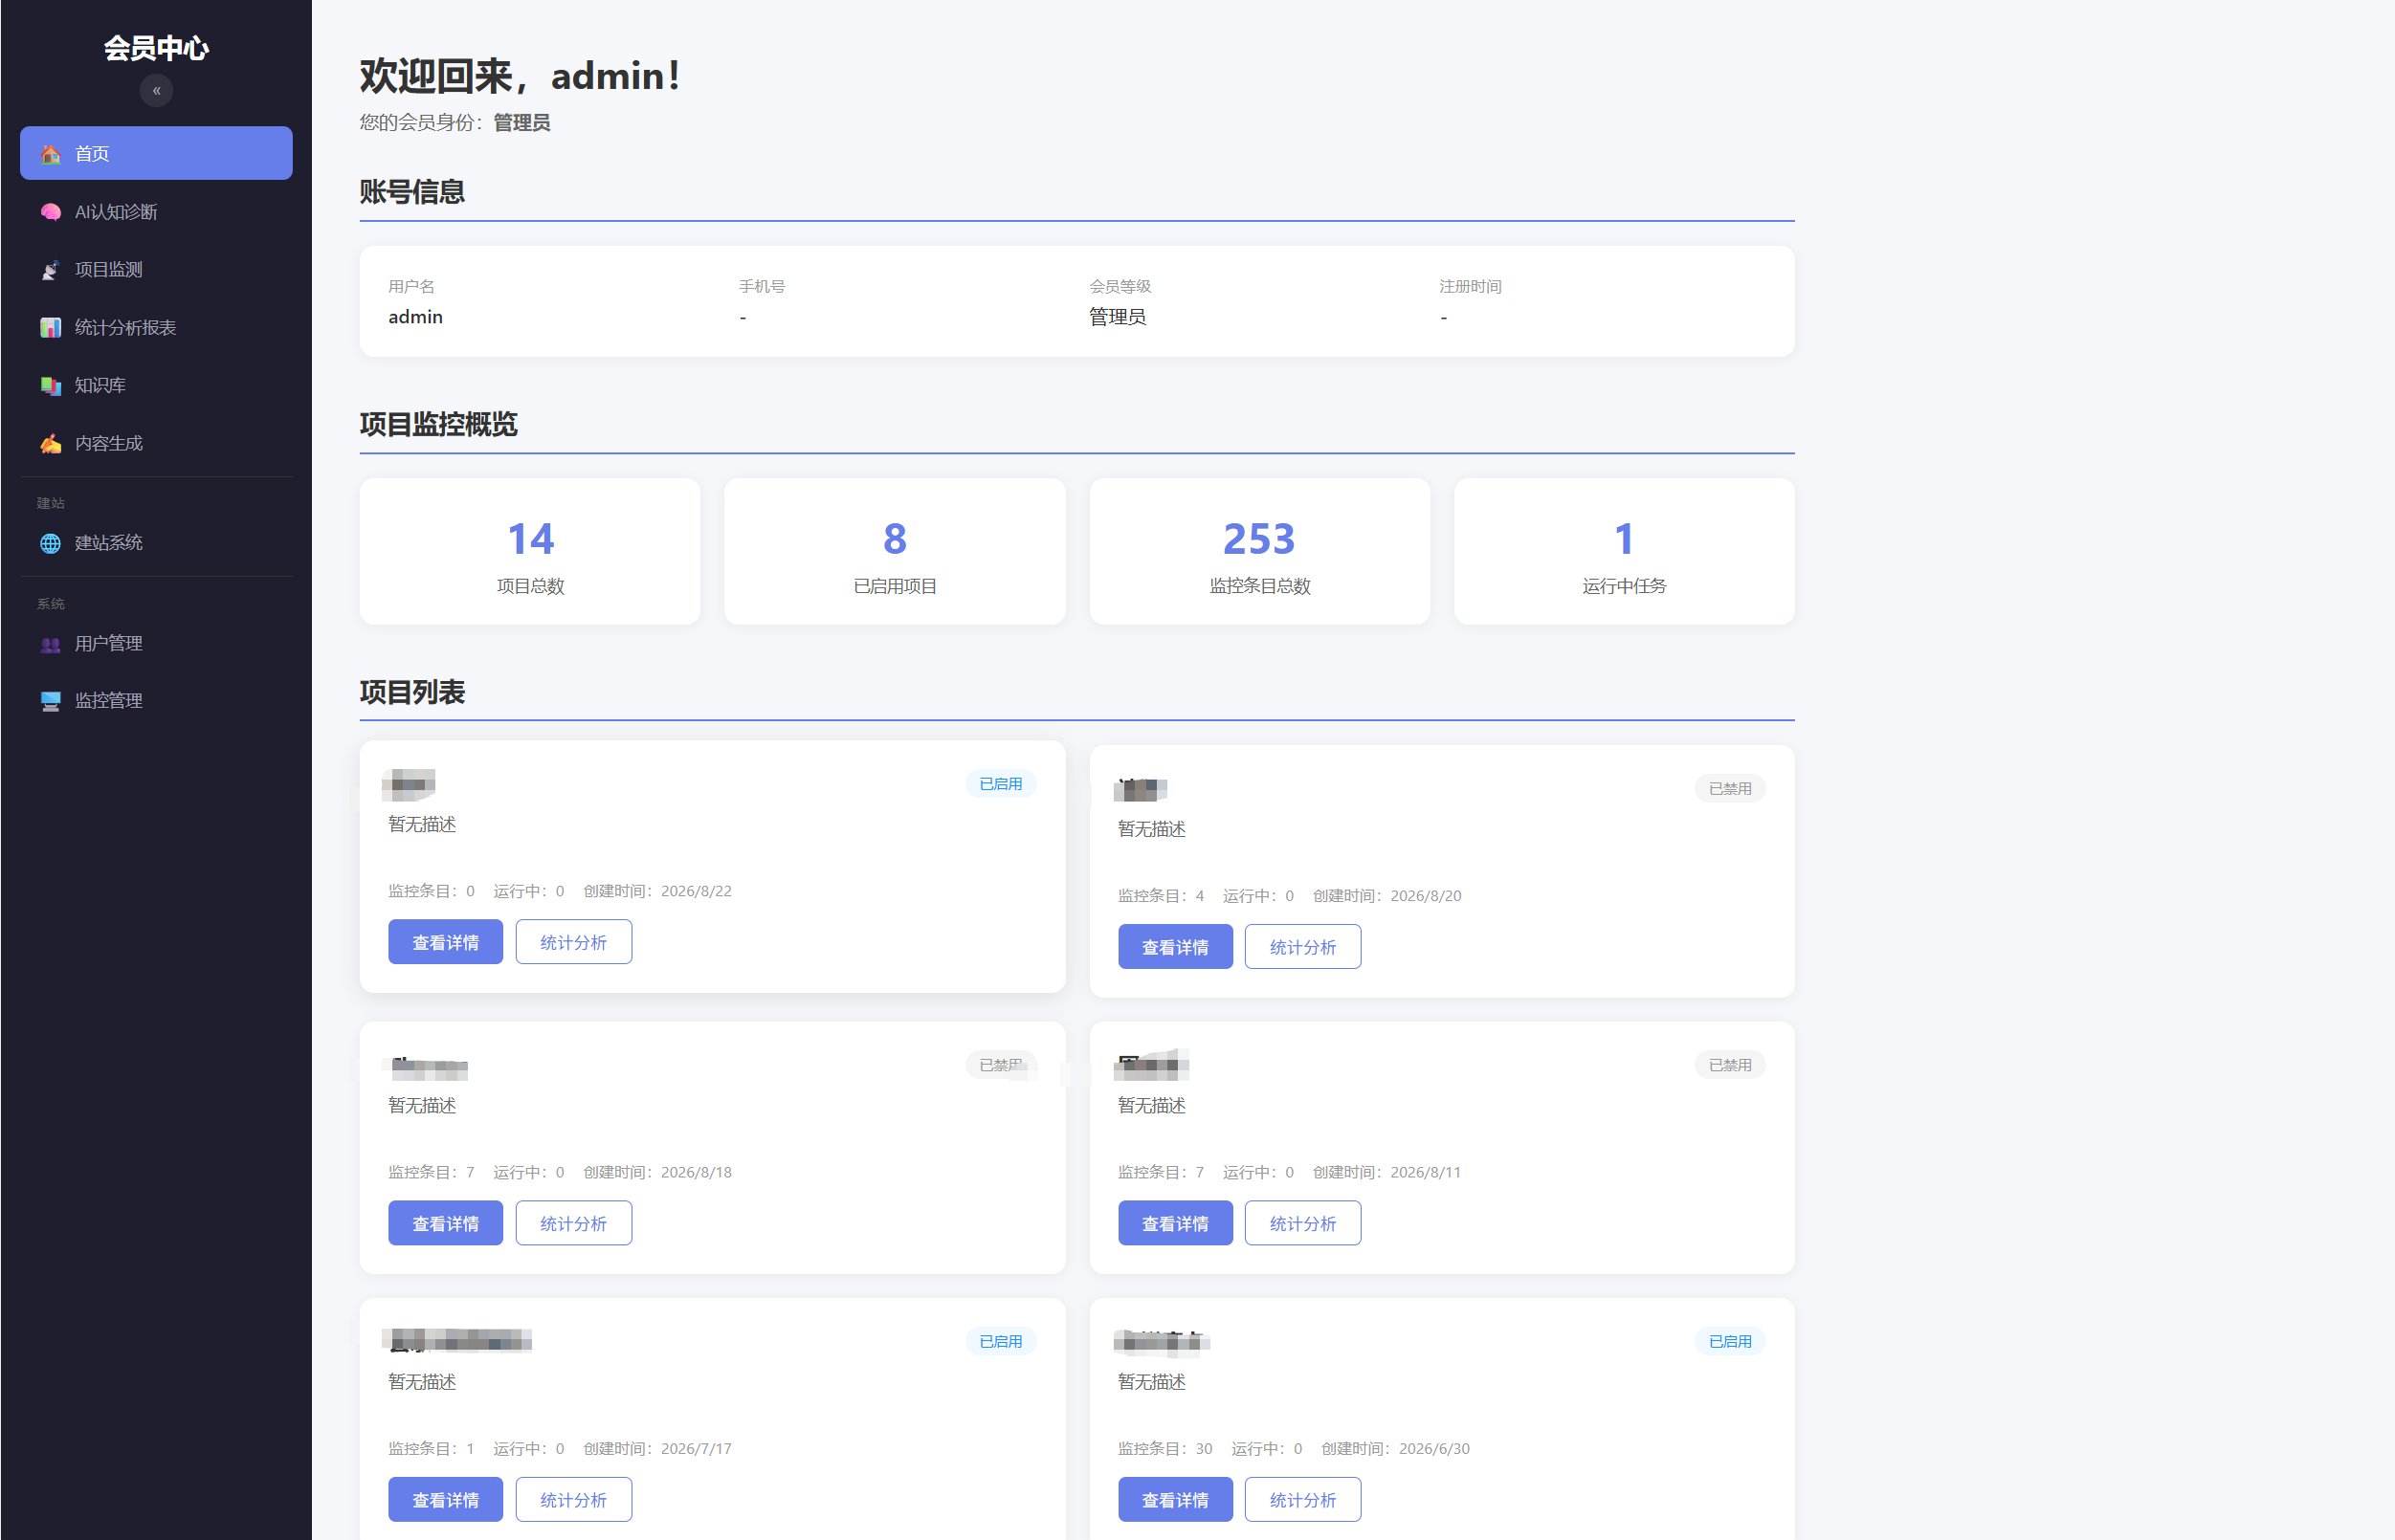Click the 已启用 badge on the 2026/8/22 card

1001,784
